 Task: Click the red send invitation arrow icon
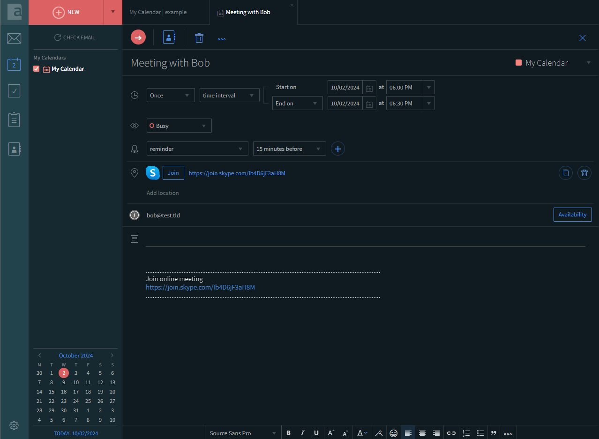[138, 37]
